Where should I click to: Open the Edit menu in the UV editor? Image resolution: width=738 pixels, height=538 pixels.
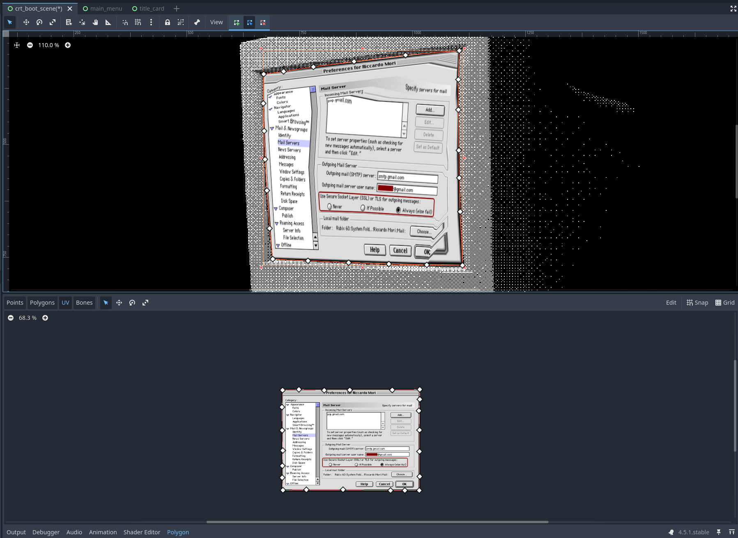pyautogui.click(x=671, y=303)
